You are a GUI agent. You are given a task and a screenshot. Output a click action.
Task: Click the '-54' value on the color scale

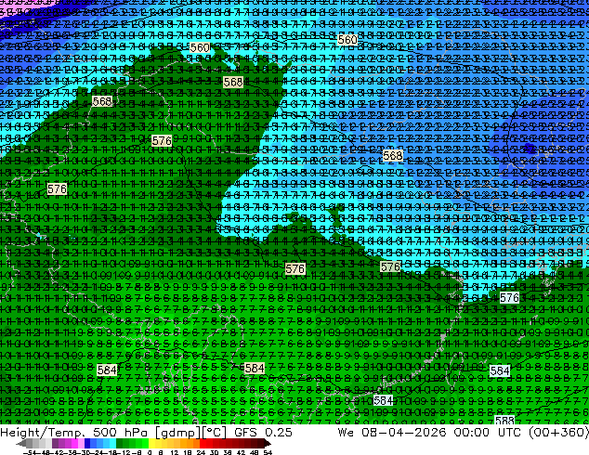(30, 452)
